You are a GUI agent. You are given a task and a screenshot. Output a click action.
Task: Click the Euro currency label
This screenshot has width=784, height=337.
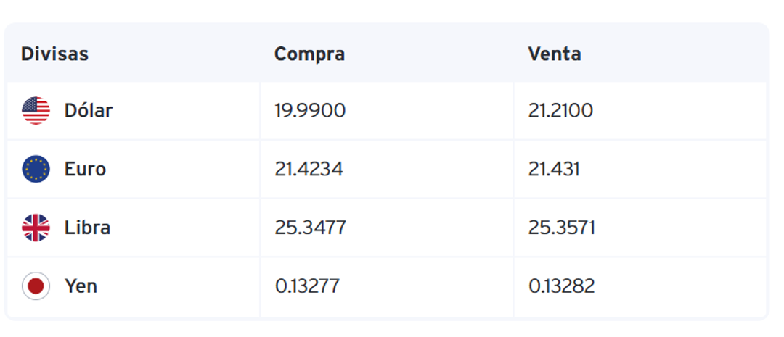pos(85,170)
